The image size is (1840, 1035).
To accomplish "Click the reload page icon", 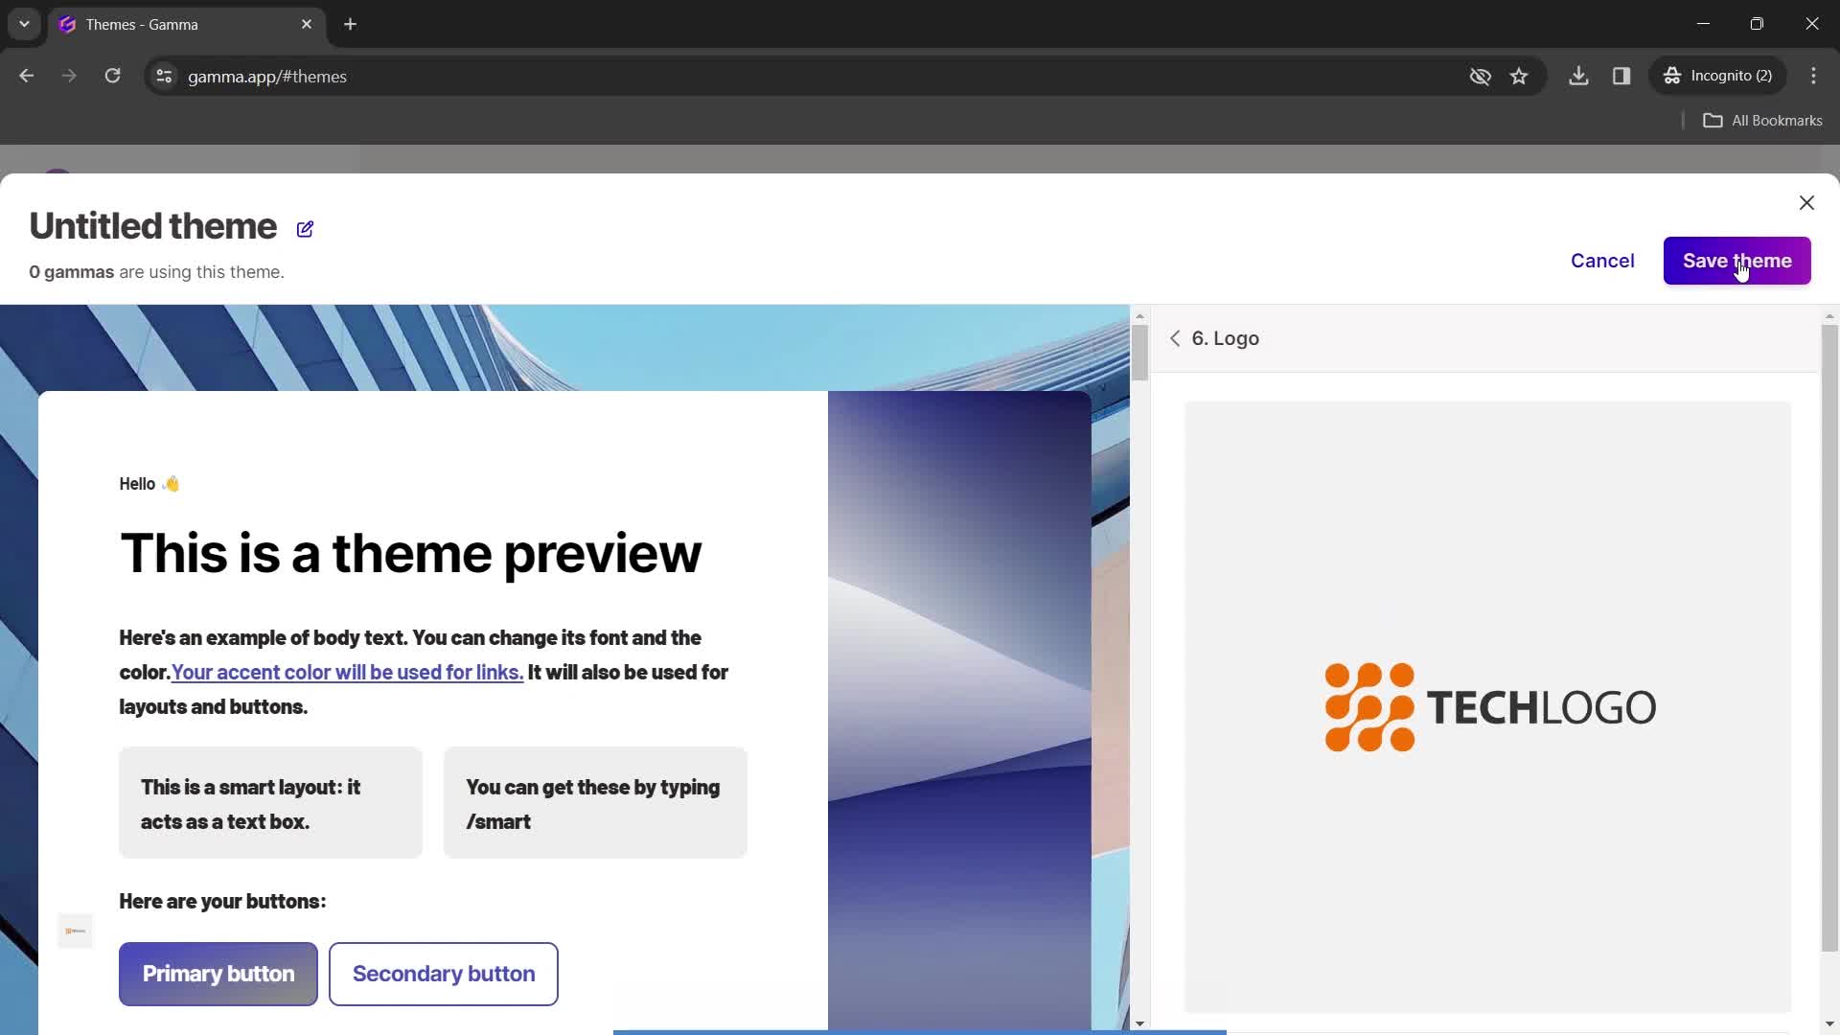I will coord(114,76).
